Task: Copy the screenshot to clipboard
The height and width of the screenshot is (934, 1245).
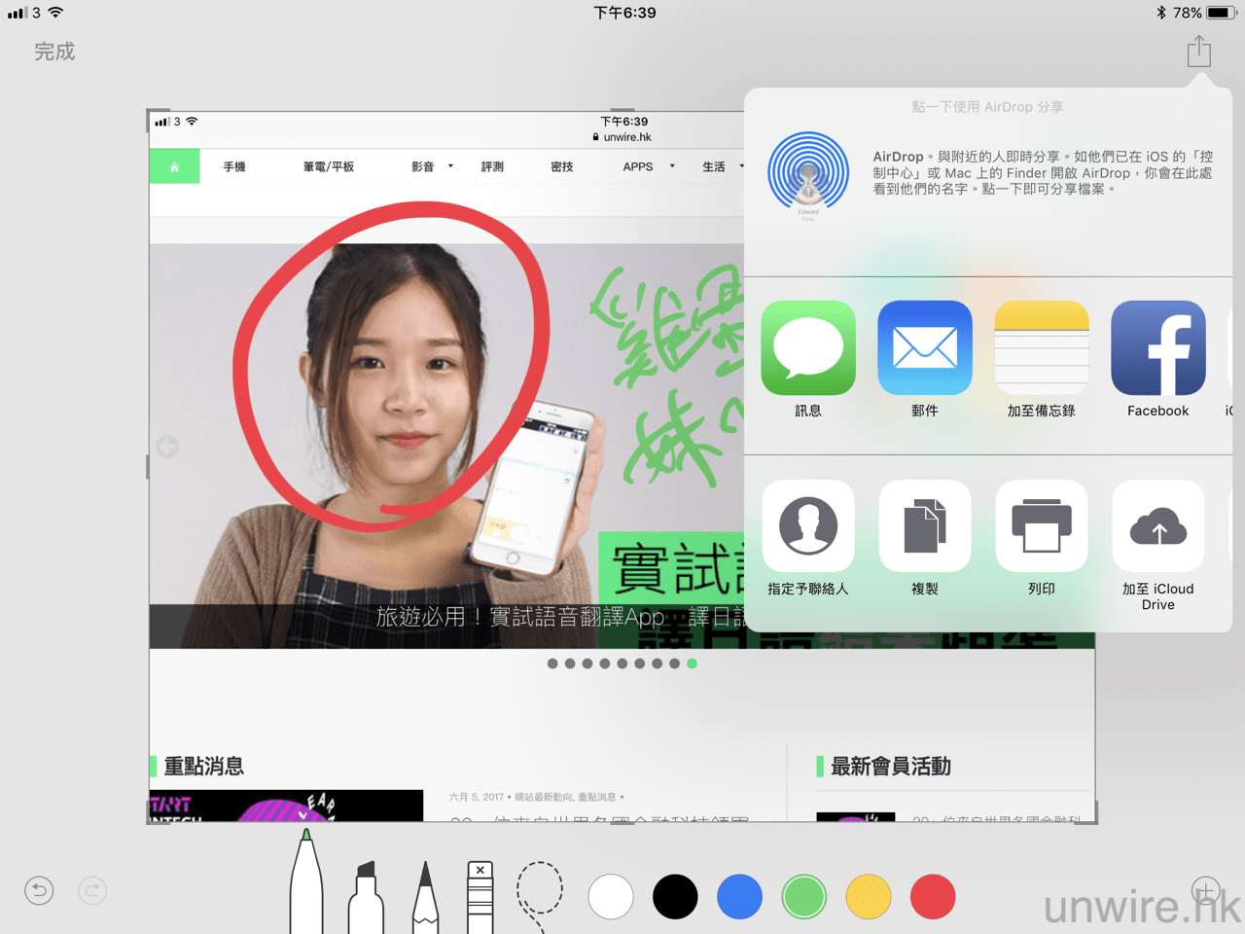Action: click(924, 526)
